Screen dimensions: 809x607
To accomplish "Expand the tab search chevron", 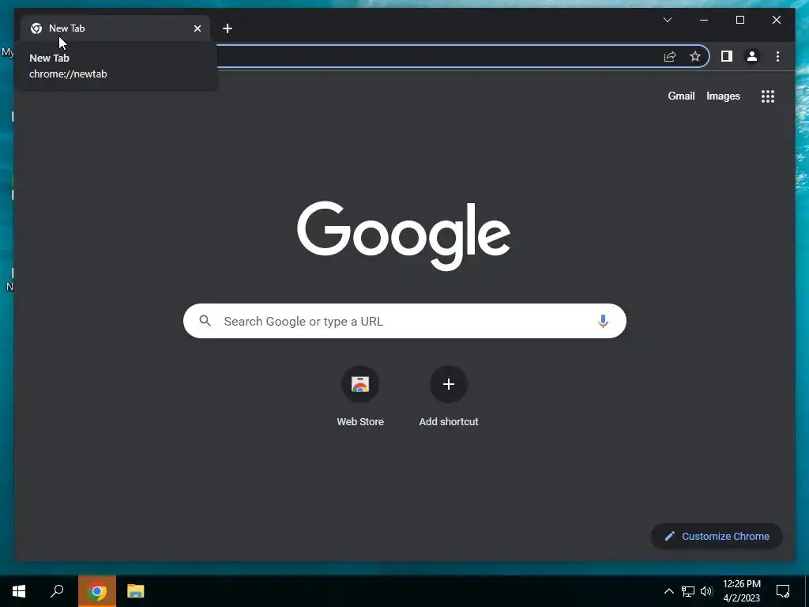I will coord(667,20).
